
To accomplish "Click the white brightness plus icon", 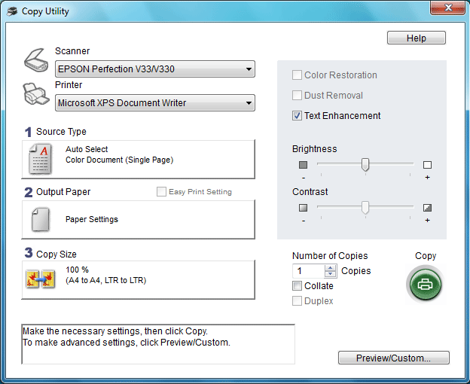I will (x=427, y=165).
